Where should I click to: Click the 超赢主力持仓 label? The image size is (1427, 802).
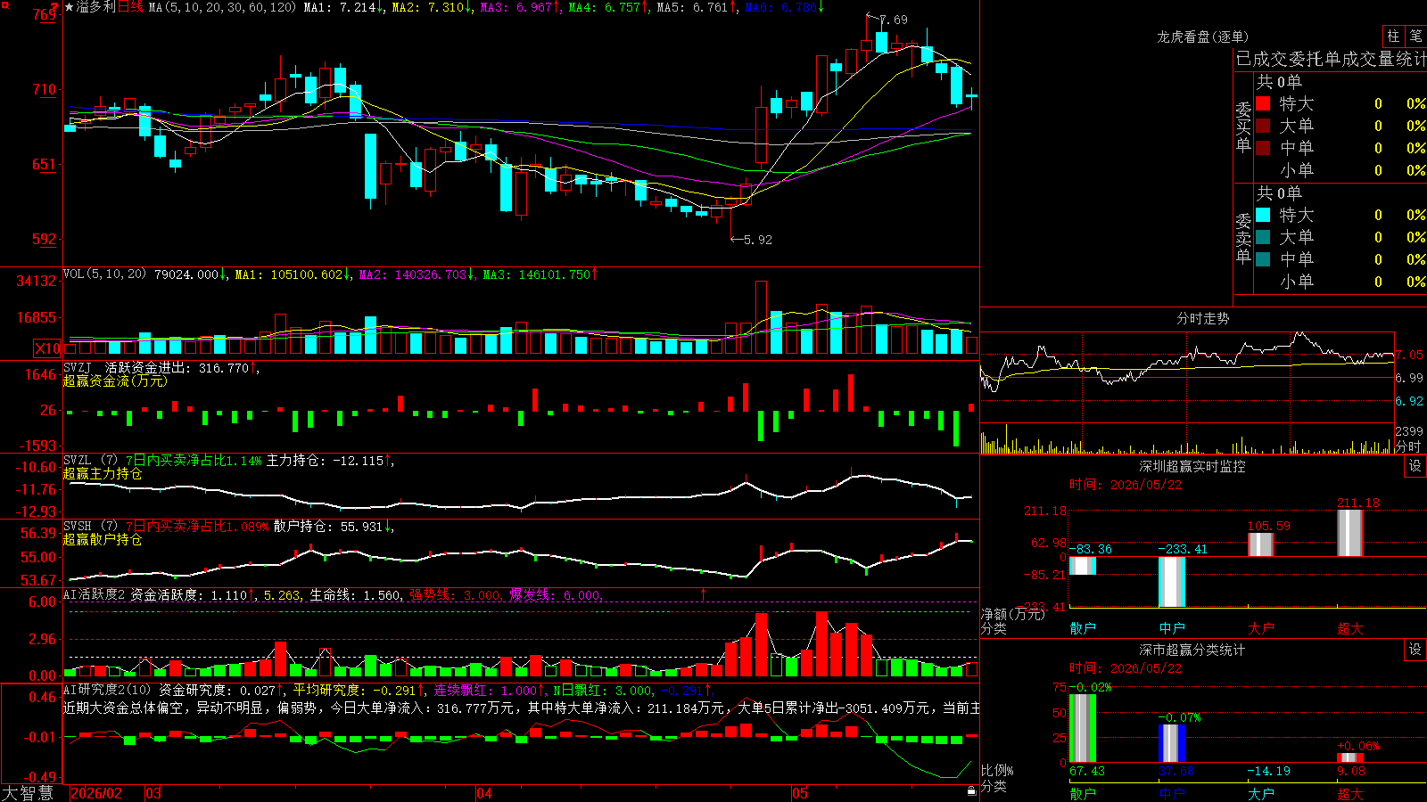tap(103, 473)
